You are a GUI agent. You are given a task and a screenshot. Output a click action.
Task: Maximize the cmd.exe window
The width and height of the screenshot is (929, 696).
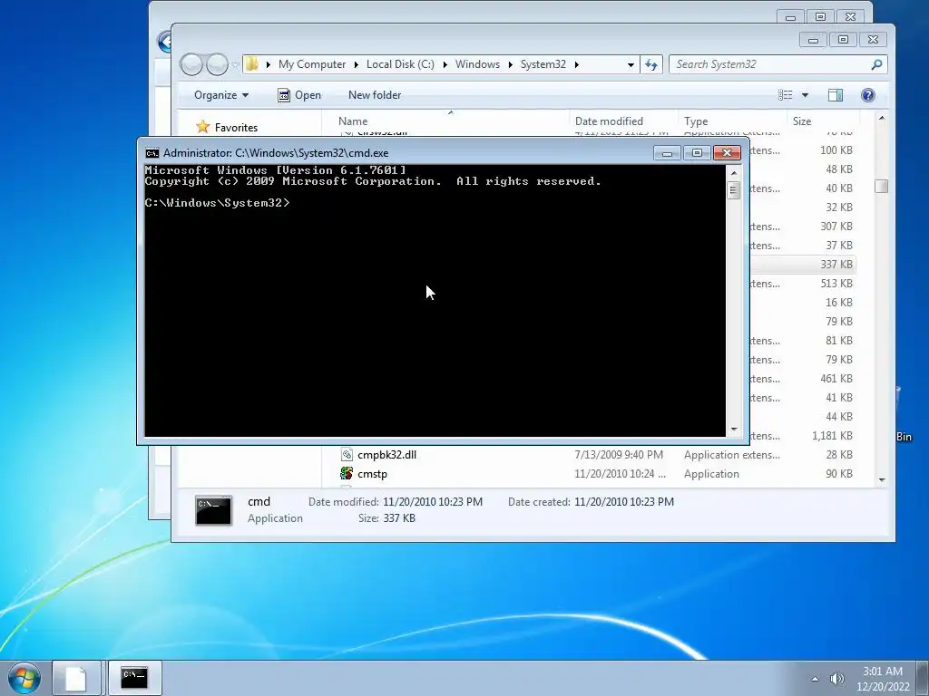tap(697, 153)
